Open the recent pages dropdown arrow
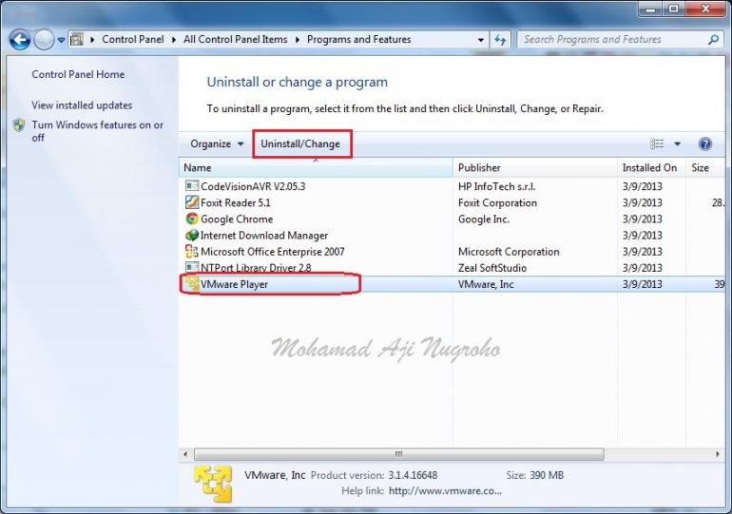 (x=61, y=40)
